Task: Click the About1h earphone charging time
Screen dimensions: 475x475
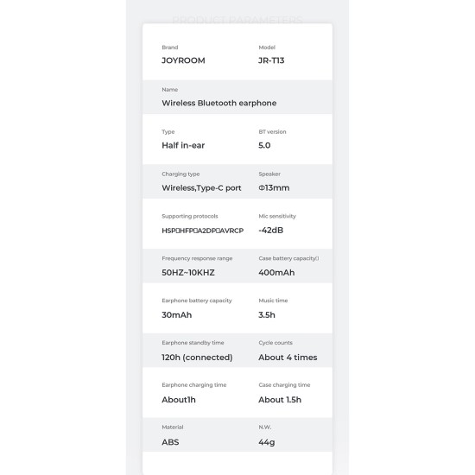Action: (x=179, y=400)
